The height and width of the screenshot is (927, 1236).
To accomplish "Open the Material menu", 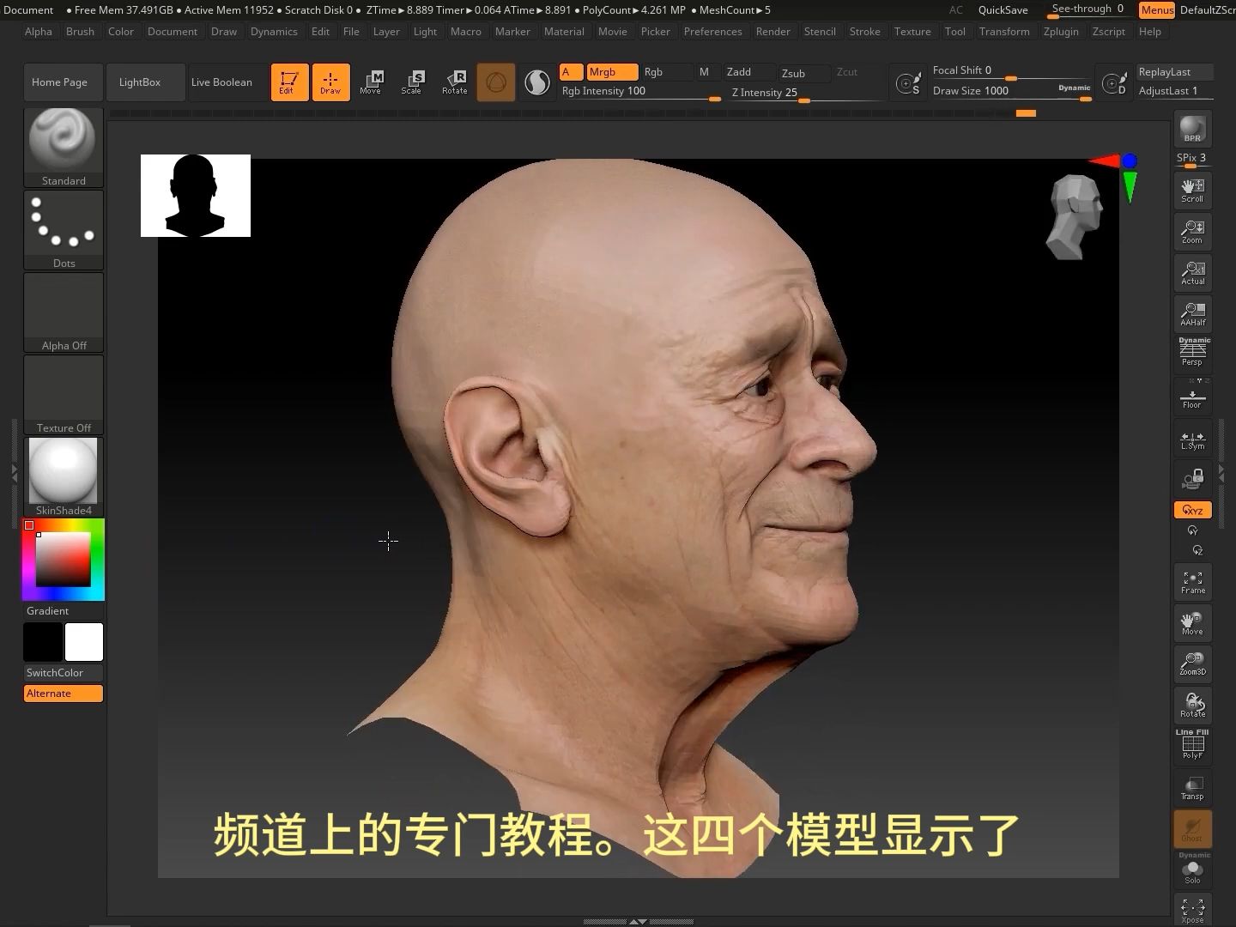I will 564,32.
